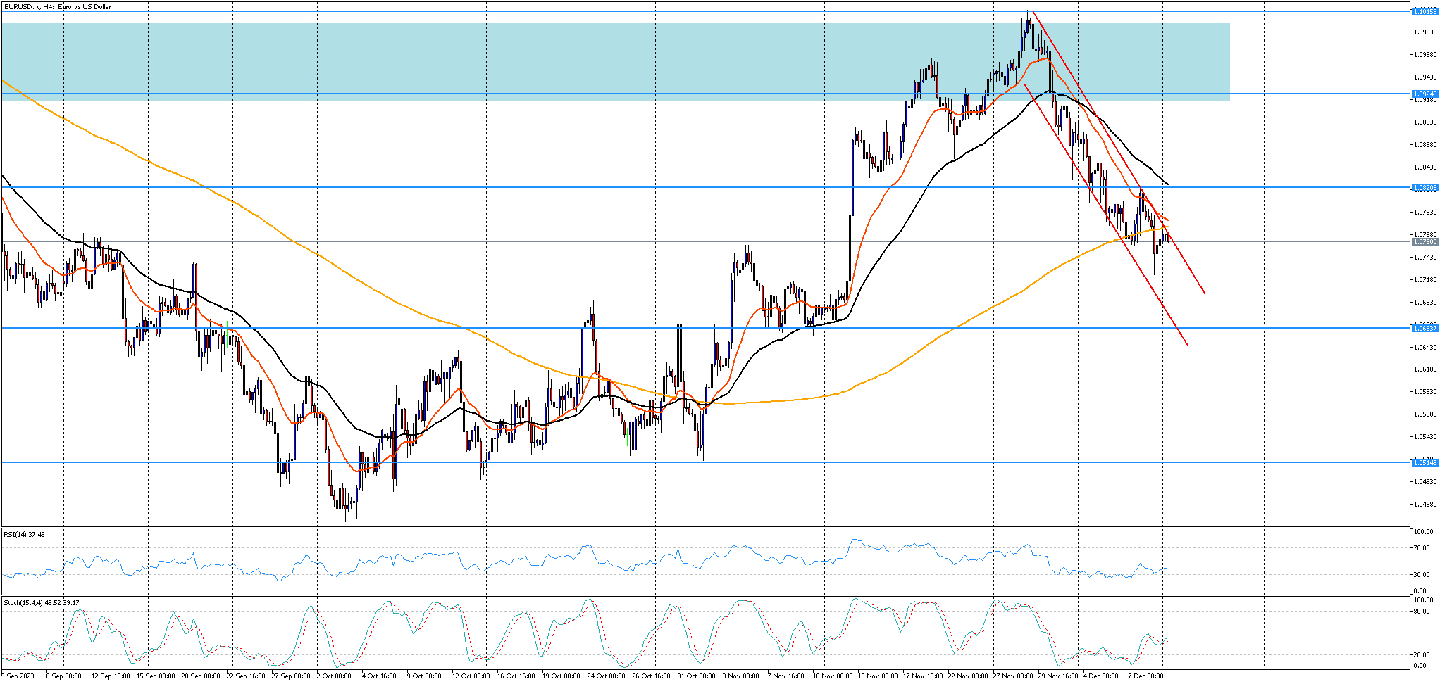Select the 3 Nov 00:00 time label
The image size is (1447, 684).
[x=741, y=676]
